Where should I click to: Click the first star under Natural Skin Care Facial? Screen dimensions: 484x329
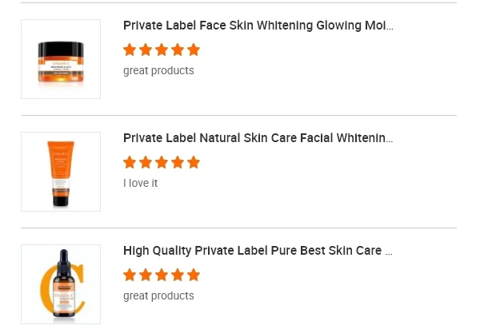pos(130,163)
